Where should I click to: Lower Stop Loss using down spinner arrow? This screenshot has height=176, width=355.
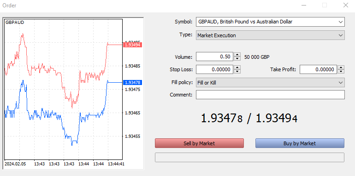[237, 71]
